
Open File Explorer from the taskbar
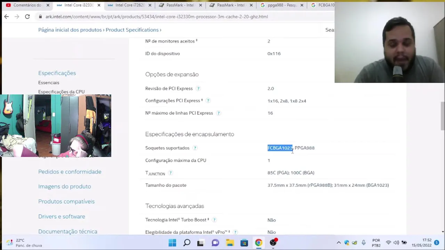pos(230,243)
